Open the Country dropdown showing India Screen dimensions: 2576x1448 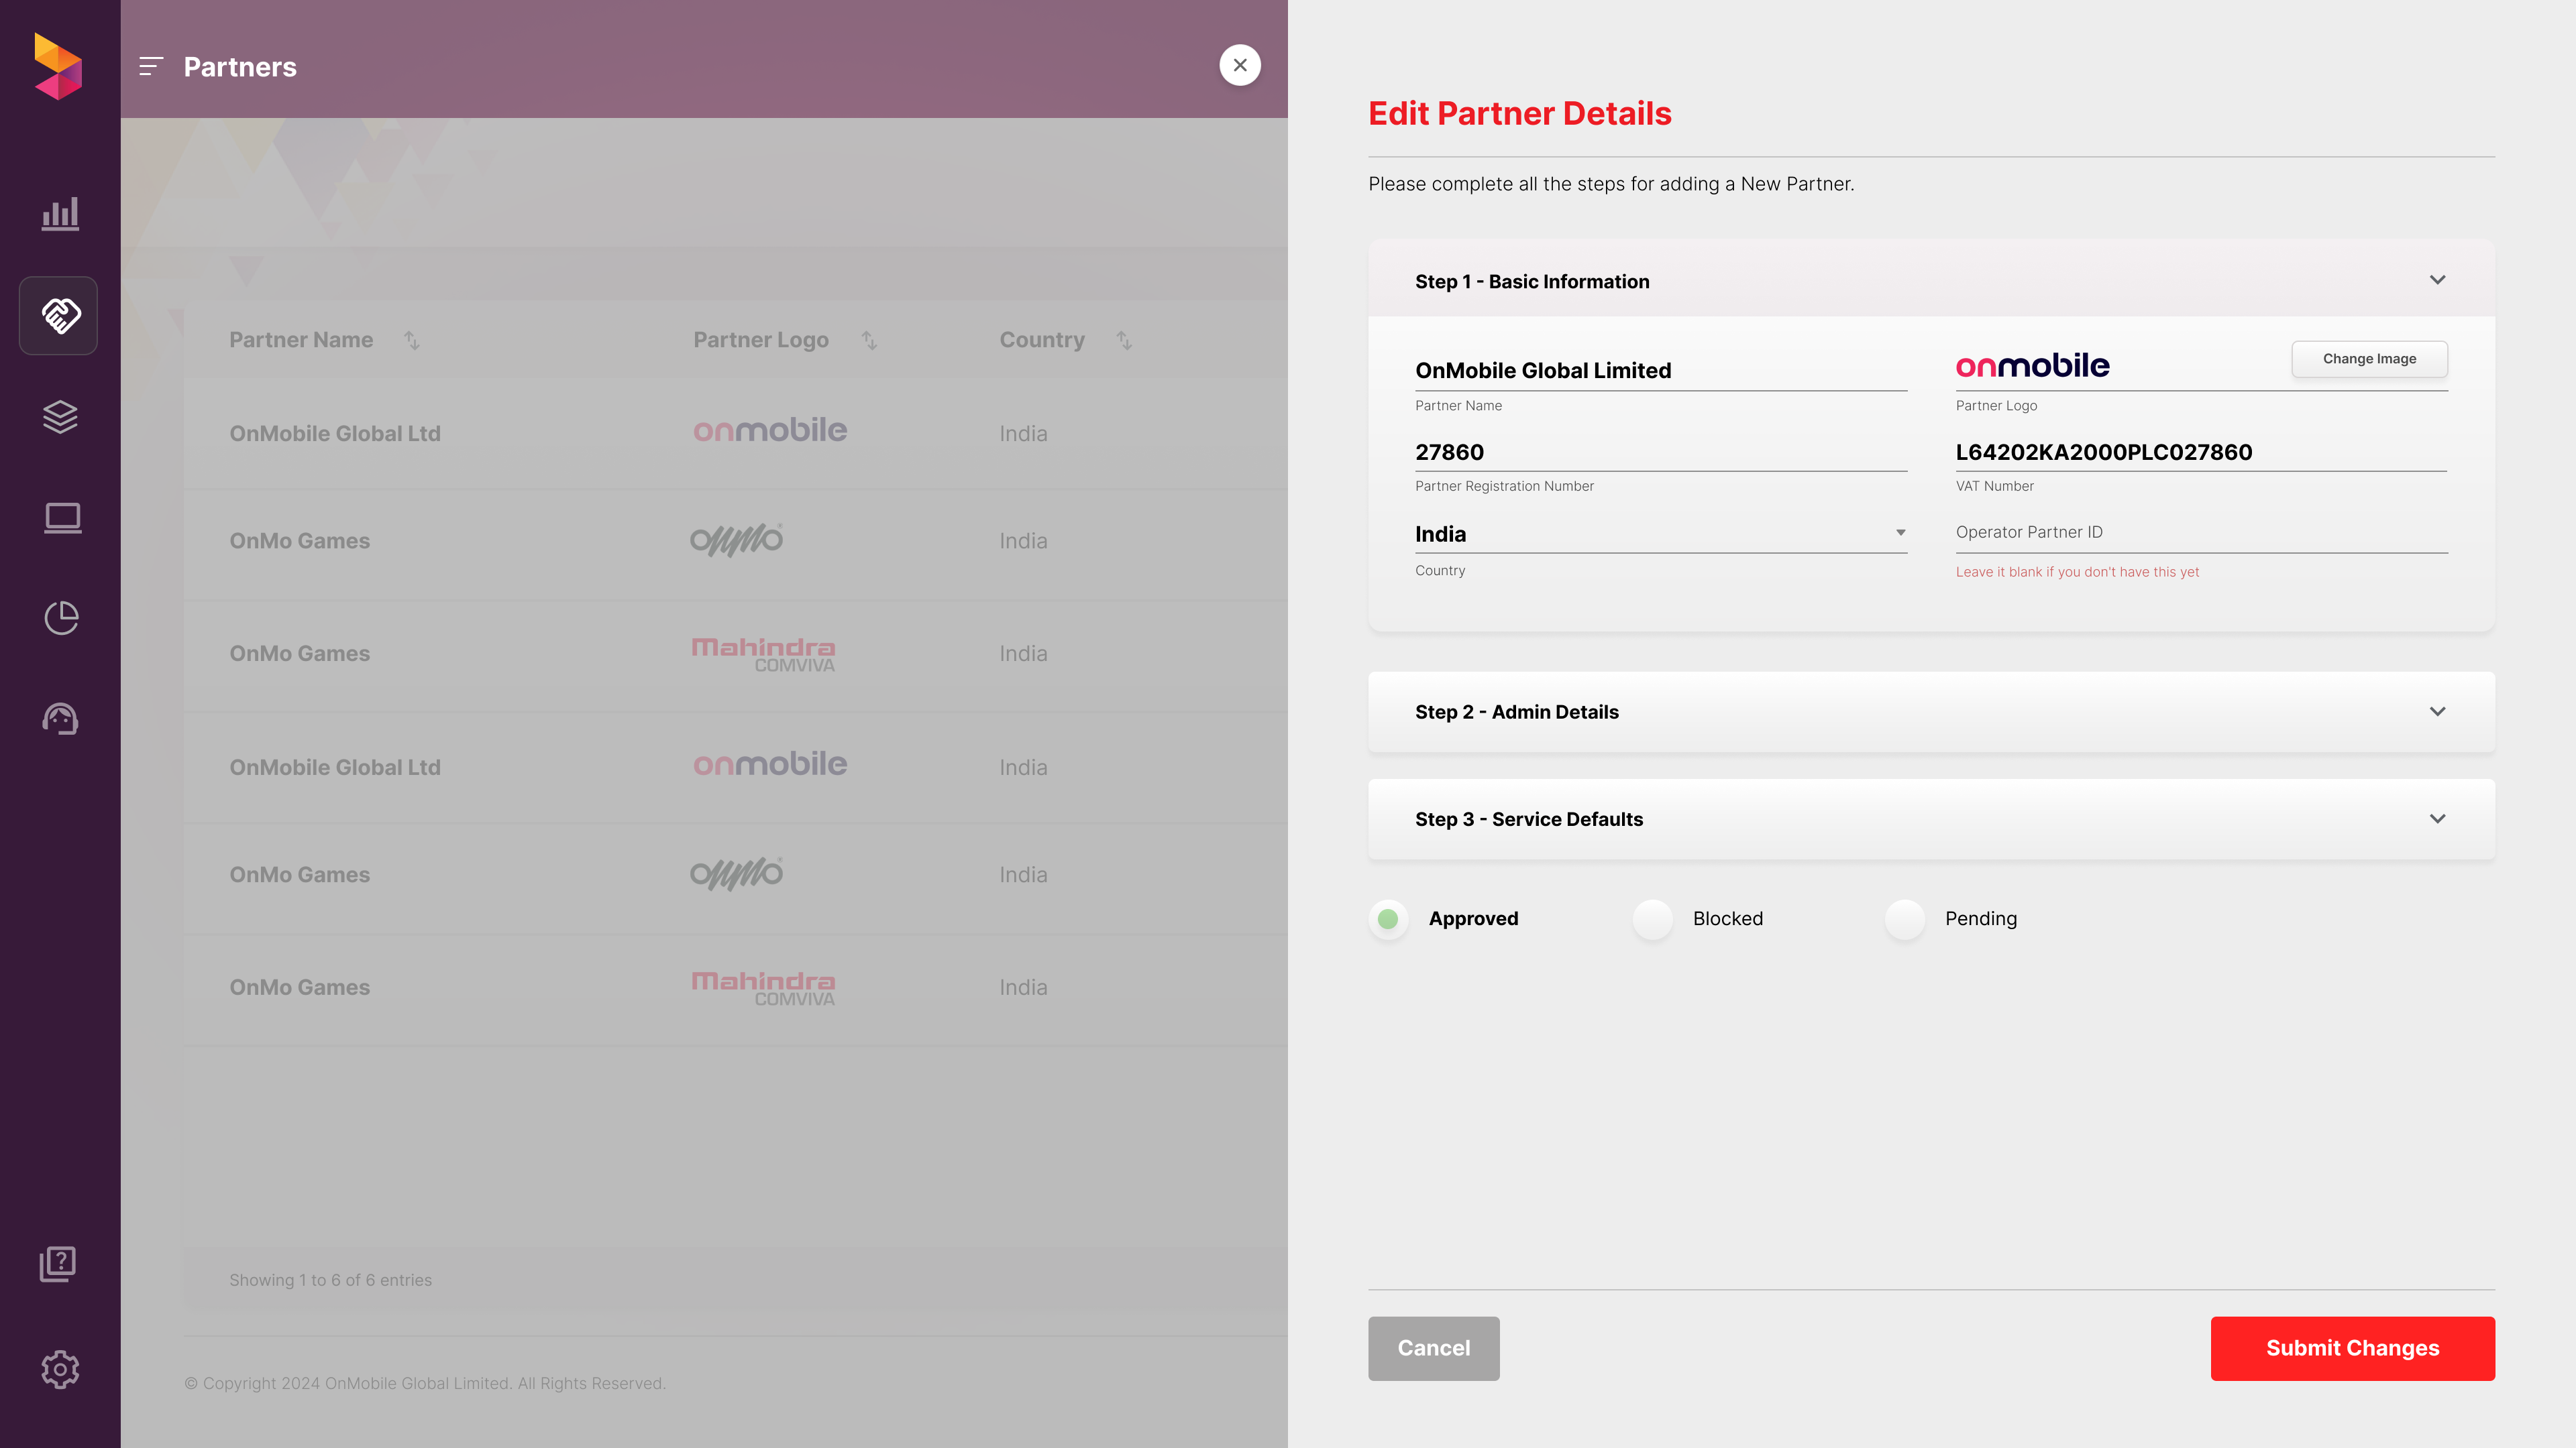point(1660,534)
